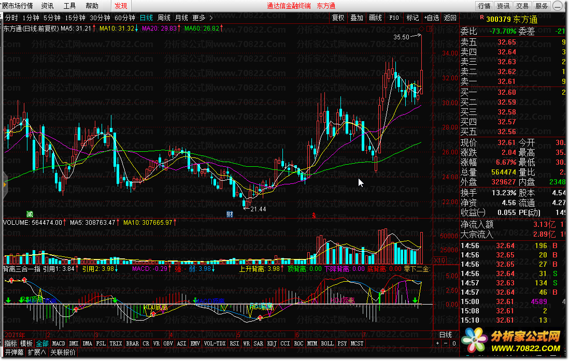
Task: Switch the indicator to VOL-TDX
Action: tap(215, 343)
